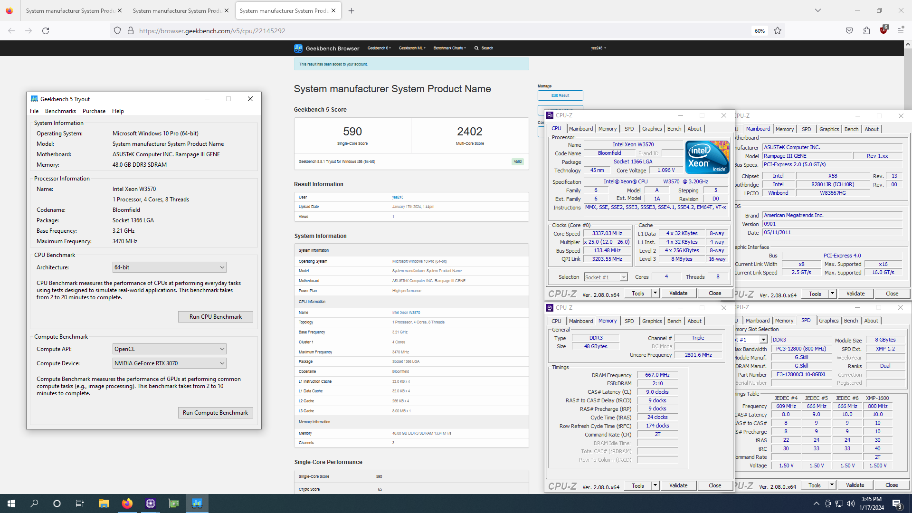Viewport: 912px width, 513px height.
Task: Switch to Mainboard tab in CPU-Z CPU window
Action: 581,129
